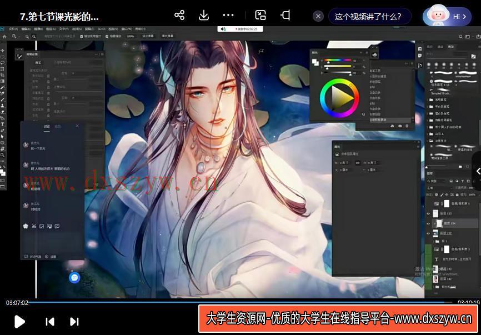This screenshot has width=481, height=335.
Task: Open the 正常 blend mode dropdown
Action: point(439,188)
